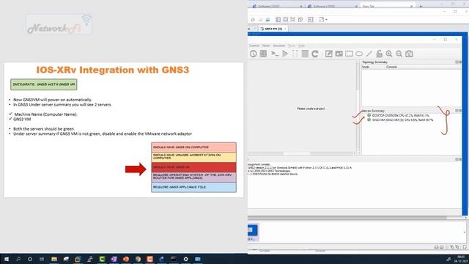The width and height of the screenshot is (469, 264).
Task: Open console to all devices in GNS3
Action: (x=275, y=54)
